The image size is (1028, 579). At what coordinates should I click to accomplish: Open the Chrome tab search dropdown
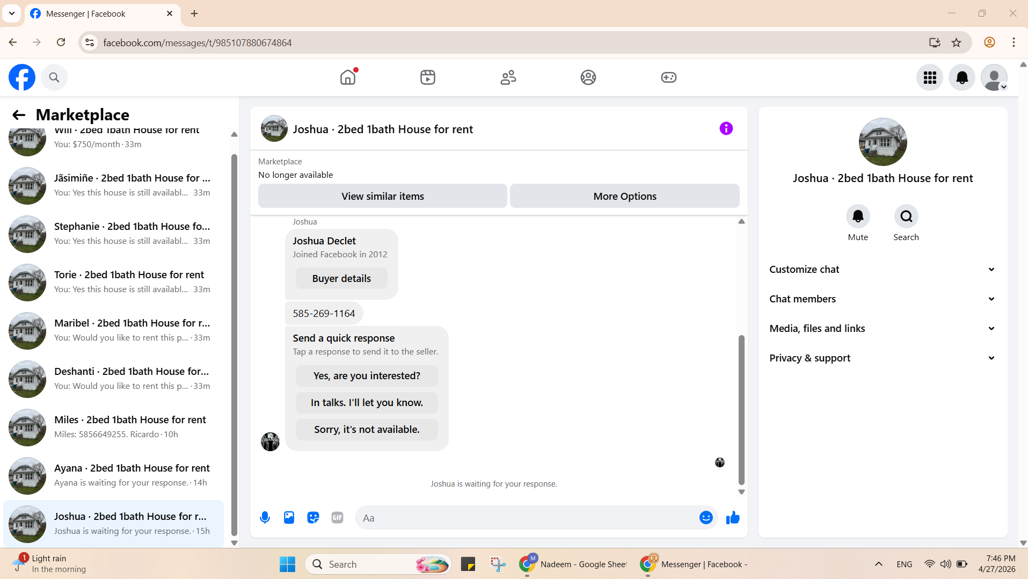point(12,13)
